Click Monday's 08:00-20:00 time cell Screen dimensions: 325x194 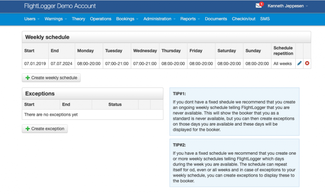[x=89, y=64]
